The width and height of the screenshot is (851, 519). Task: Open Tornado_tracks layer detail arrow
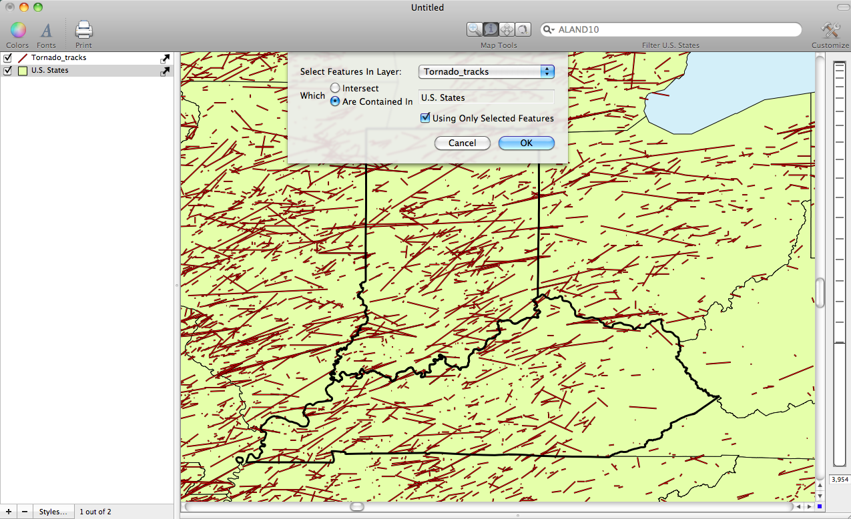pos(165,58)
